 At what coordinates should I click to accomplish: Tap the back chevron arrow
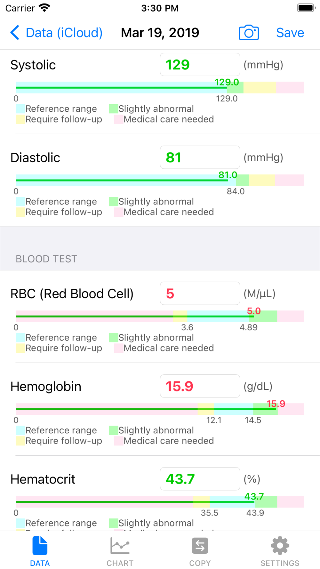[x=15, y=33]
